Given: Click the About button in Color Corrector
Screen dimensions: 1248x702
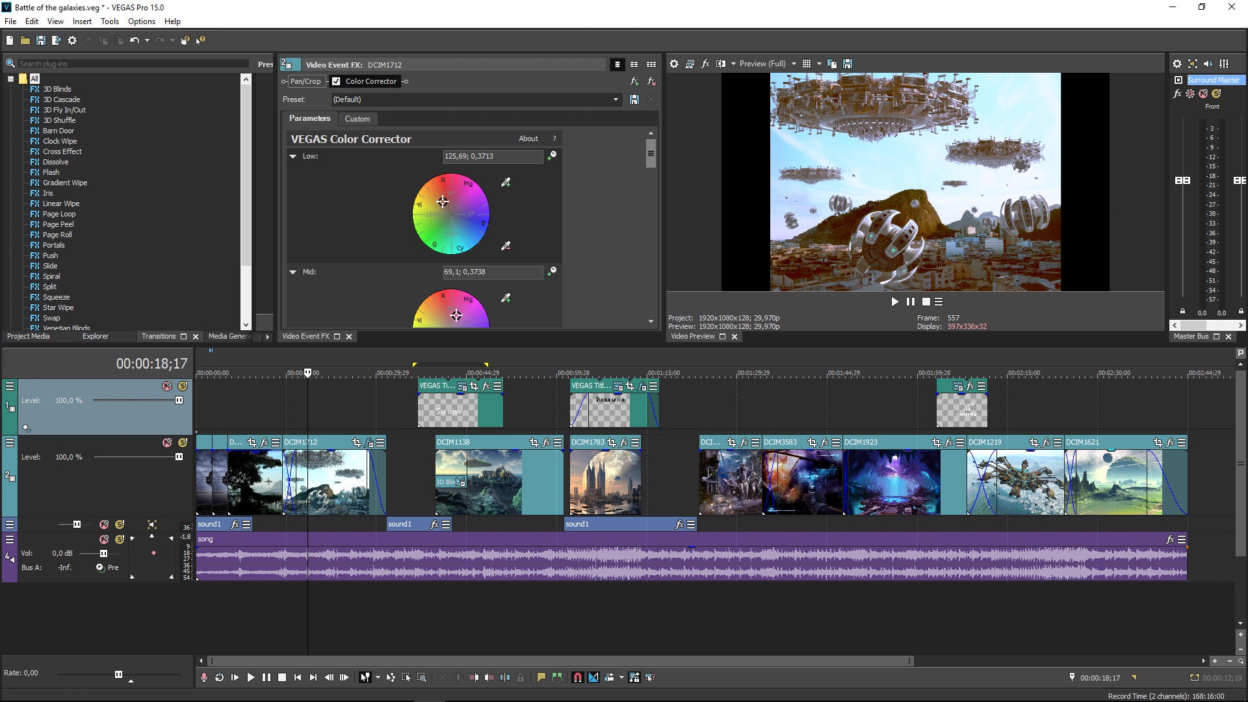Looking at the screenshot, I should click(x=529, y=138).
